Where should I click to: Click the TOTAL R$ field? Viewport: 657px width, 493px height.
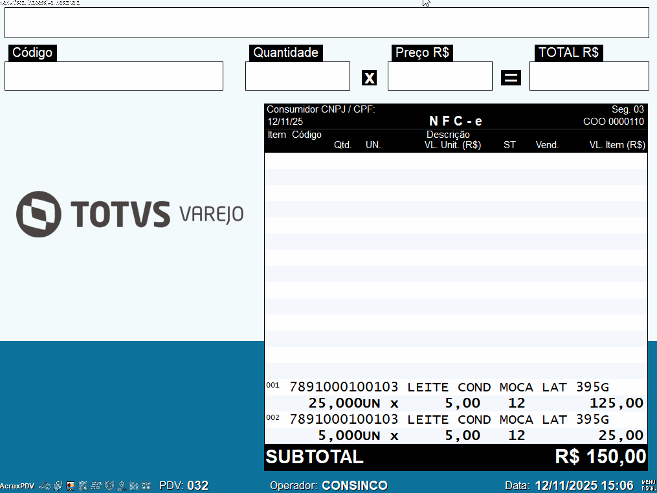click(589, 76)
